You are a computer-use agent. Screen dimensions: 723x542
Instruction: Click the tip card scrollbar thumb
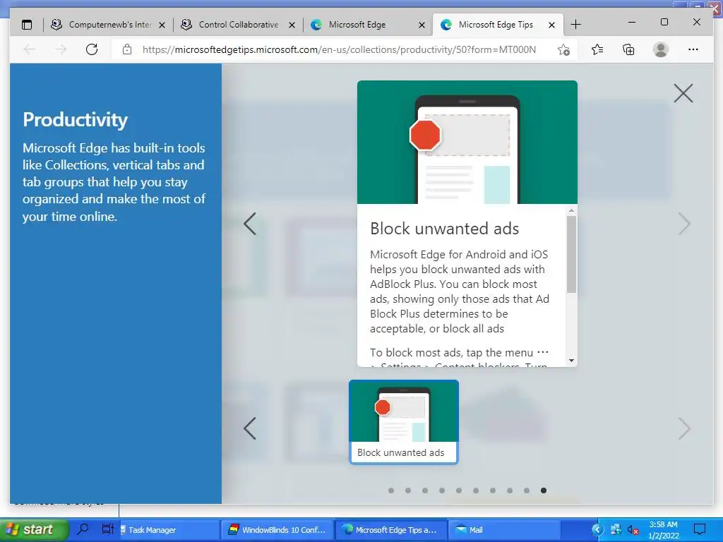(571, 254)
